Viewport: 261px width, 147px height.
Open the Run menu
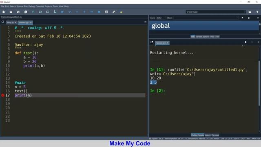click(x=26, y=7)
